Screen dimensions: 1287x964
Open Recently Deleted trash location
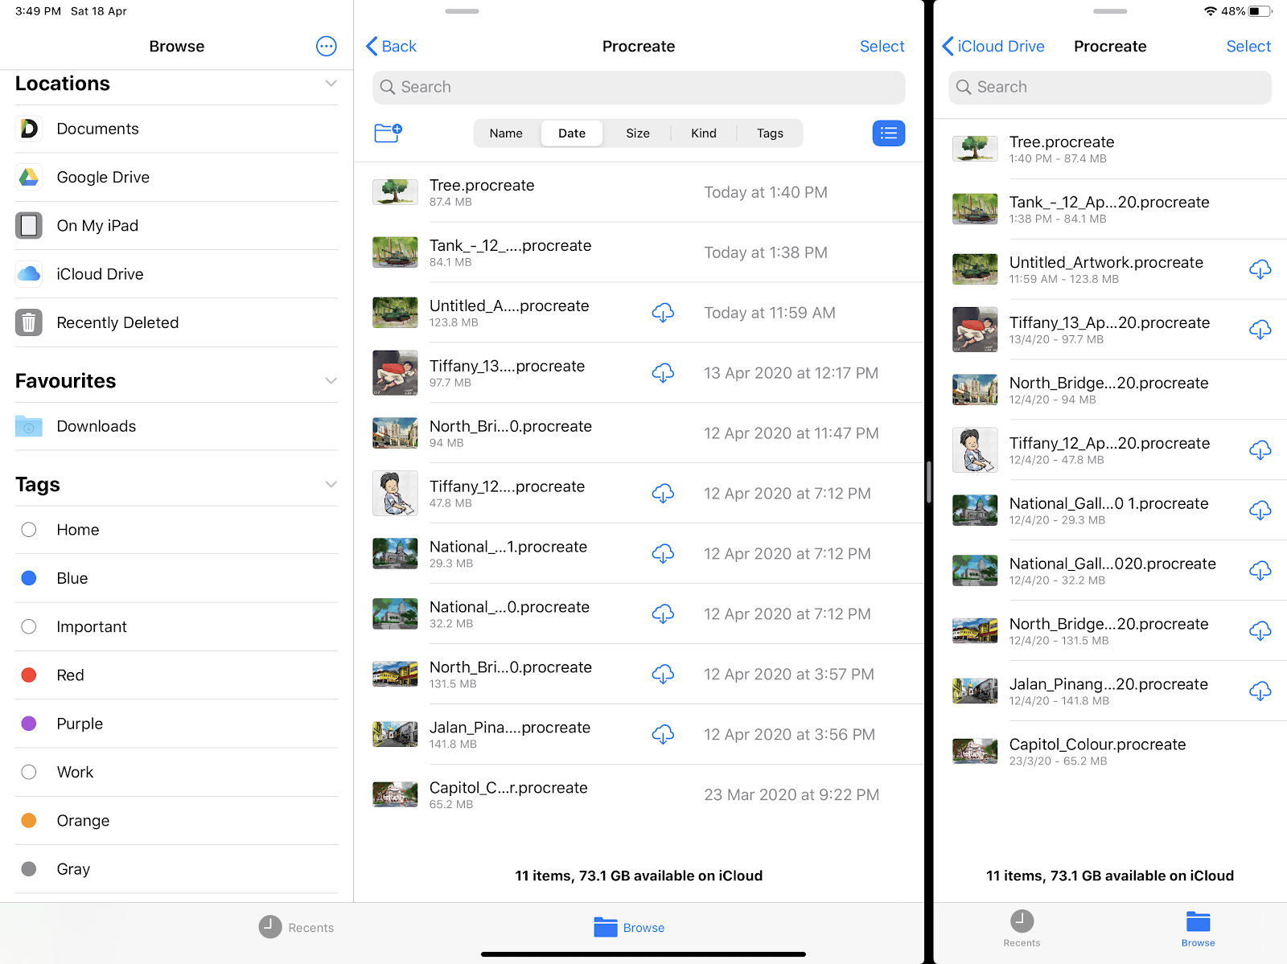coord(176,322)
